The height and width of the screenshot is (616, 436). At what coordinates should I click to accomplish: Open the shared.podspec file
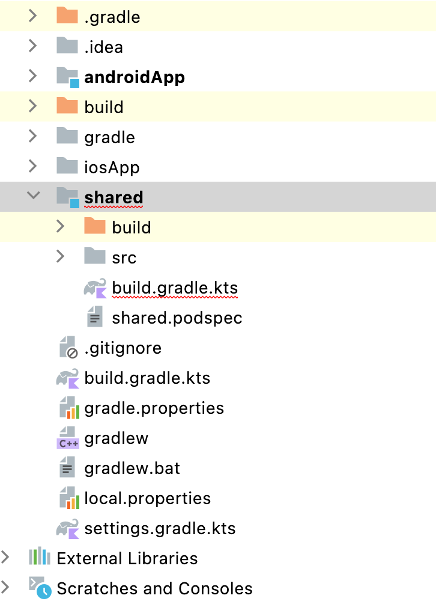coord(177,318)
